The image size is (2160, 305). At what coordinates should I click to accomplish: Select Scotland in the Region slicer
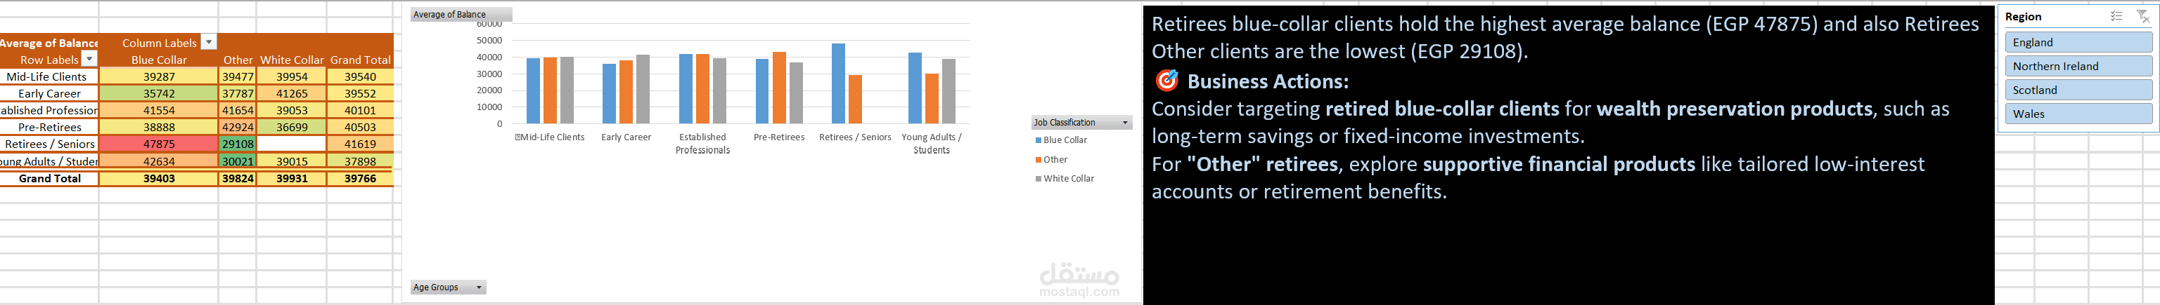coord(2078,90)
